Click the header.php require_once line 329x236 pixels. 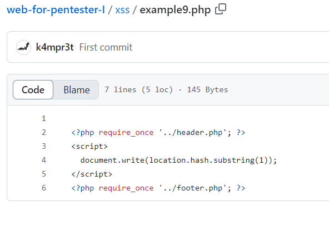click(158, 133)
